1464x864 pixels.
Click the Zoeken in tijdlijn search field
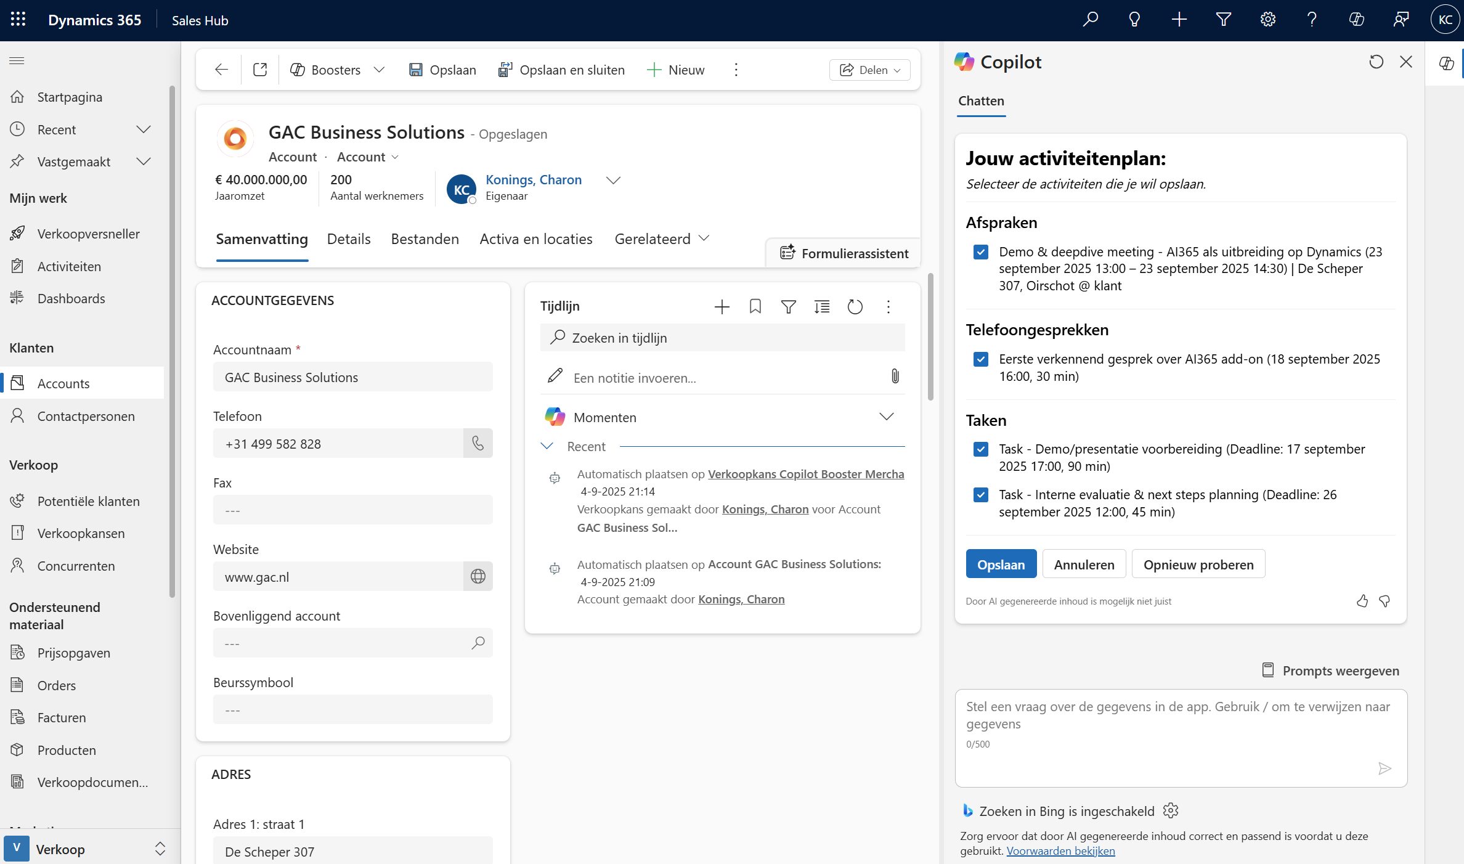722,338
